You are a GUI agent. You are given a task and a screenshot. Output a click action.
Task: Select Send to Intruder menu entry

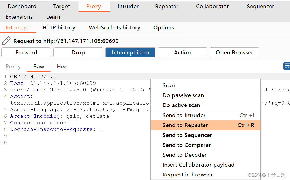[205, 115]
